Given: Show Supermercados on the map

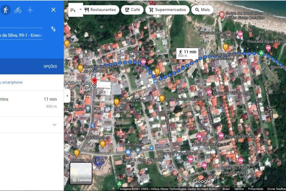Looking at the screenshot, I should (167, 10).
